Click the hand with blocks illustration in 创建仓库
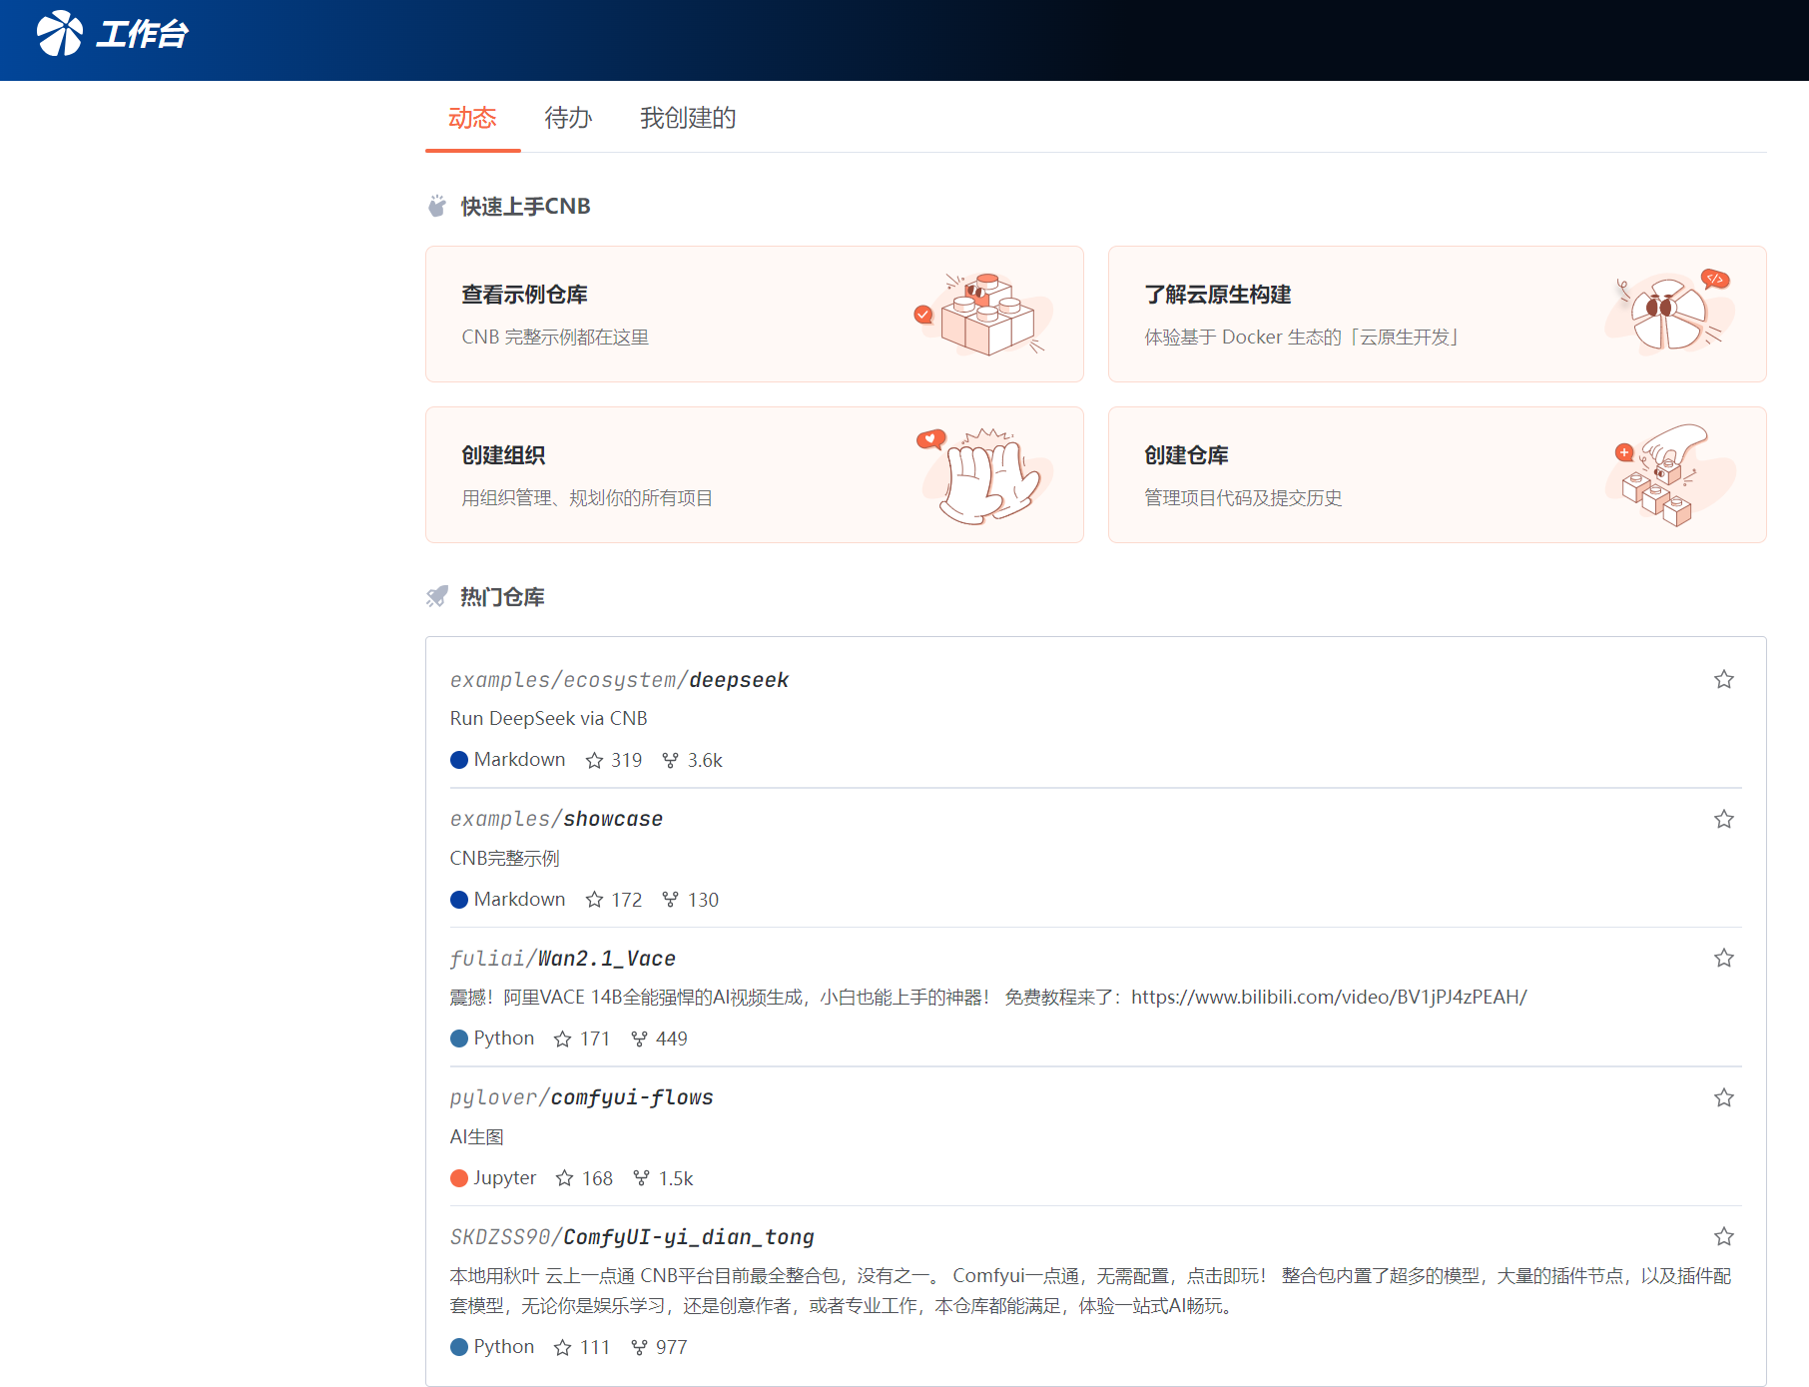This screenshot has width=1809, height=1387. tap(1669, 475)
